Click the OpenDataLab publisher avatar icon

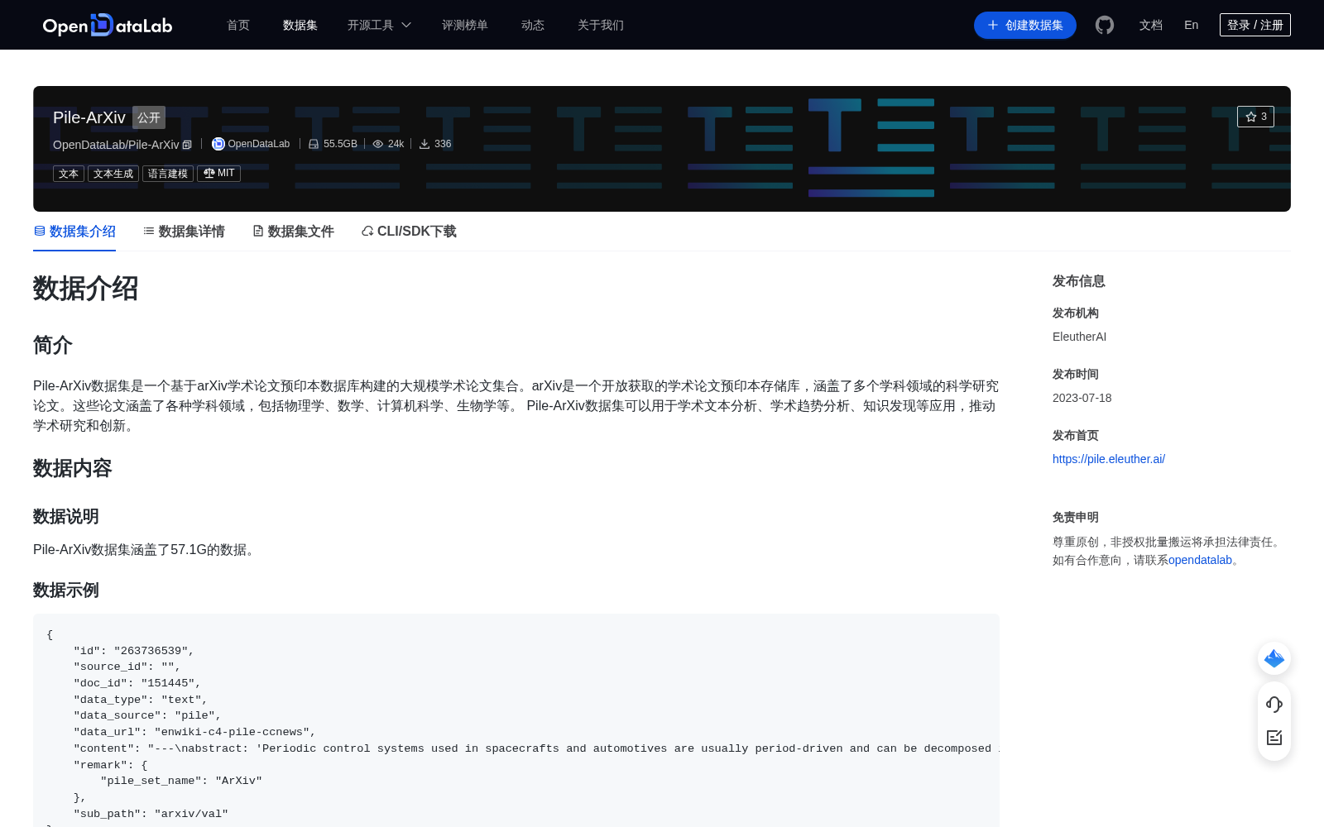coord(218,144)
